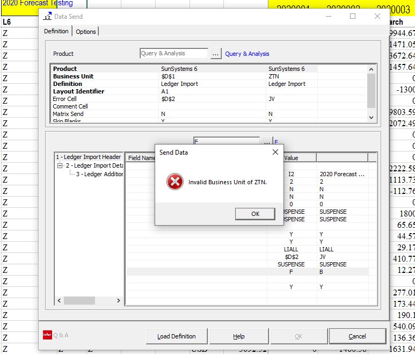Select the Definition tab
The height and width of the screenshot is (354, 415).
click(56, 31)
